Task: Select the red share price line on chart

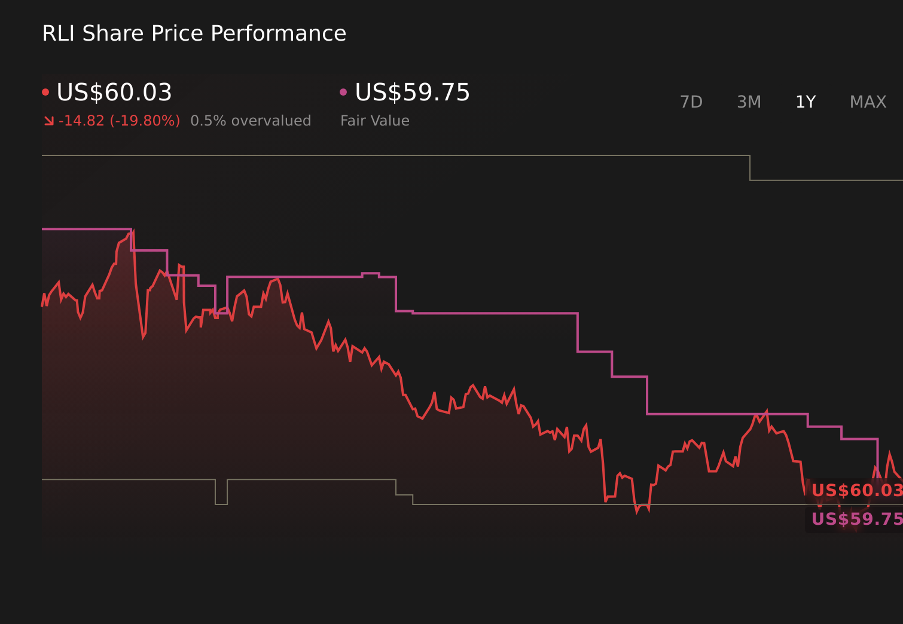Action: coord(275,281)
